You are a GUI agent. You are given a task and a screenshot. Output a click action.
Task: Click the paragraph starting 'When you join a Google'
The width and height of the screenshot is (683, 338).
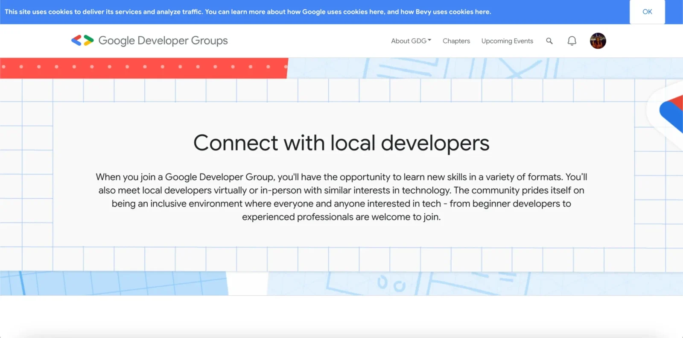click(x=341, y=197)
